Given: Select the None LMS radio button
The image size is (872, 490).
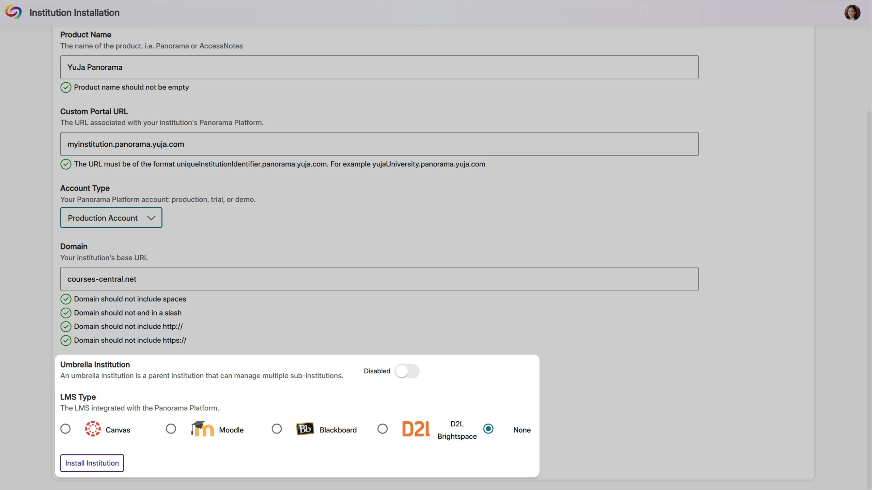Looking at the screenshot, I should pyautogui.click(x=488, y=429).
